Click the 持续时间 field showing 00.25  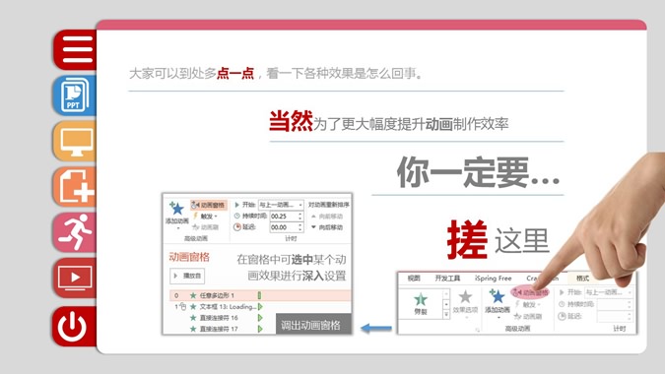287,216
